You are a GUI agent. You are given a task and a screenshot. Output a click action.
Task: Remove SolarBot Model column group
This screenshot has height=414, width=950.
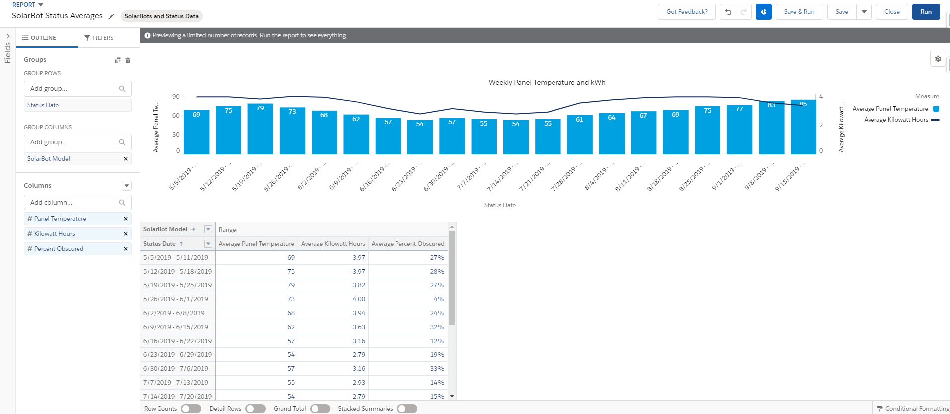[126, 159]
